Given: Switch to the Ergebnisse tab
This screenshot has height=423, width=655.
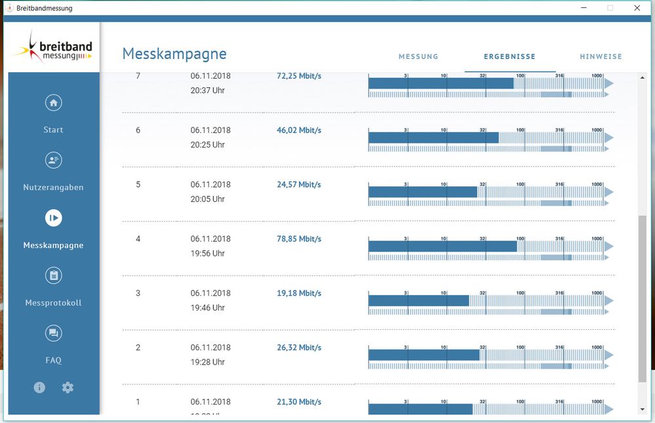Looking at the screenshot, I should coord(509,56).
